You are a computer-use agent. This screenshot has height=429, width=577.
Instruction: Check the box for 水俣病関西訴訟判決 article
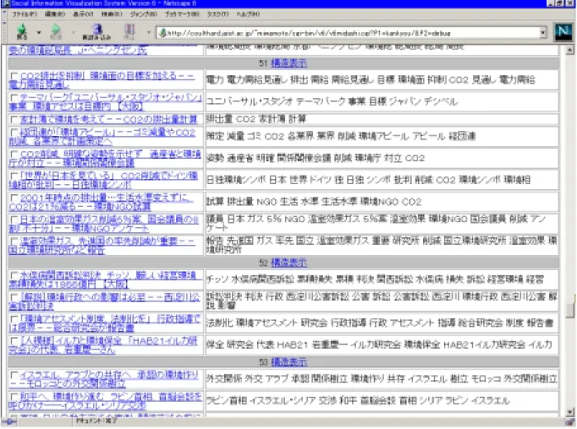[x=14, y=275]
